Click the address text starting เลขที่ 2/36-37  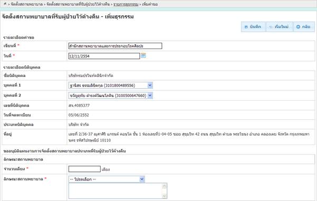[x=189, y=137]
